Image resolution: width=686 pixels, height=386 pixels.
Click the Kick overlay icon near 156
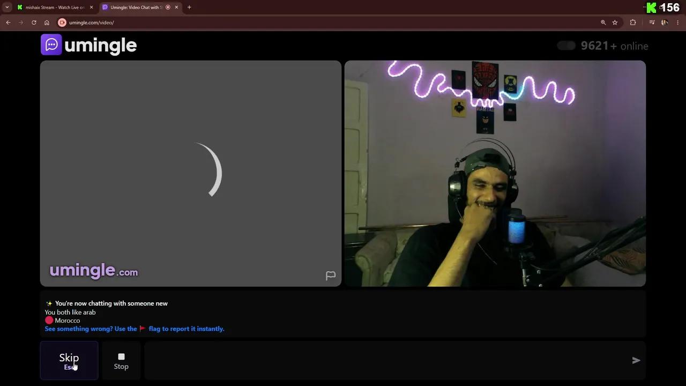(651, 8)
